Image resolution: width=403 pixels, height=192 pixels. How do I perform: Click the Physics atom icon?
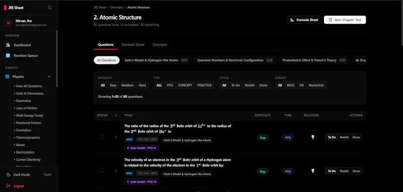click(x=8, y=77)
